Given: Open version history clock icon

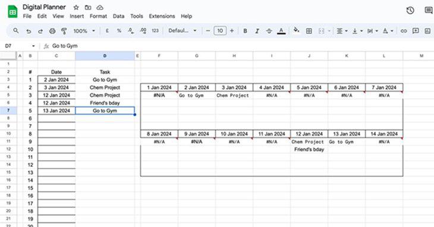Looking at the screenshot, I should (x=410, y=11).
